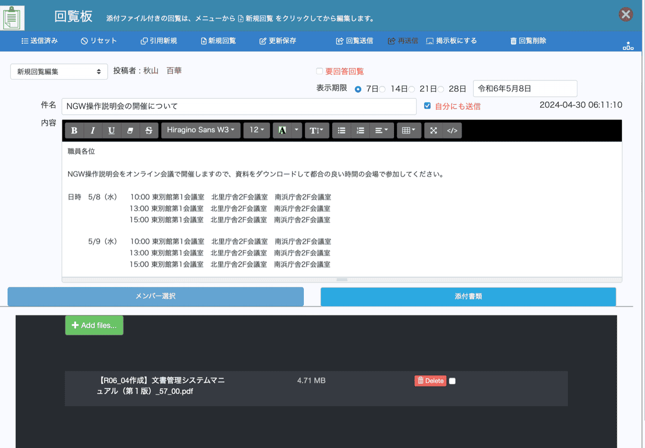Click the green Add files button
The image size is (645, 448).
94,326
